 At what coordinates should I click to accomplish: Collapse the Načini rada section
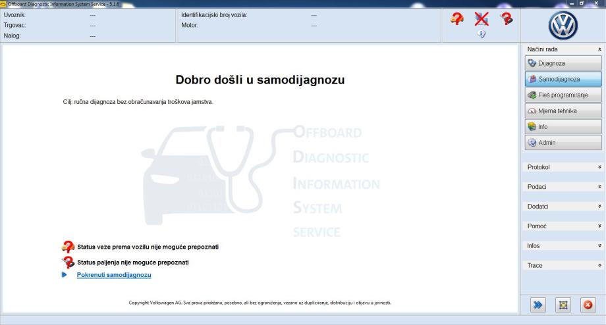coord(599,49)
